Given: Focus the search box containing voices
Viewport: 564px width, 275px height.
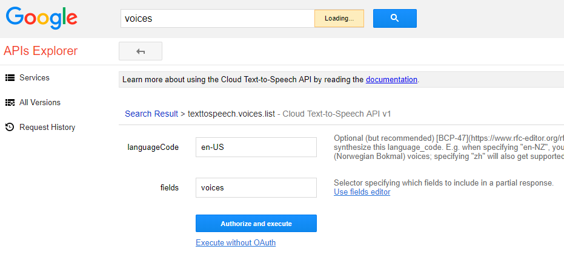Looking at the screenshot, I should click(217, 18).
